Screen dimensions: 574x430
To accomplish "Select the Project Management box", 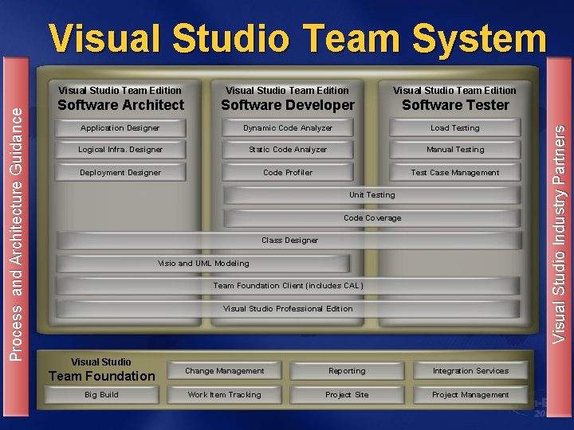I will point(471,394).
